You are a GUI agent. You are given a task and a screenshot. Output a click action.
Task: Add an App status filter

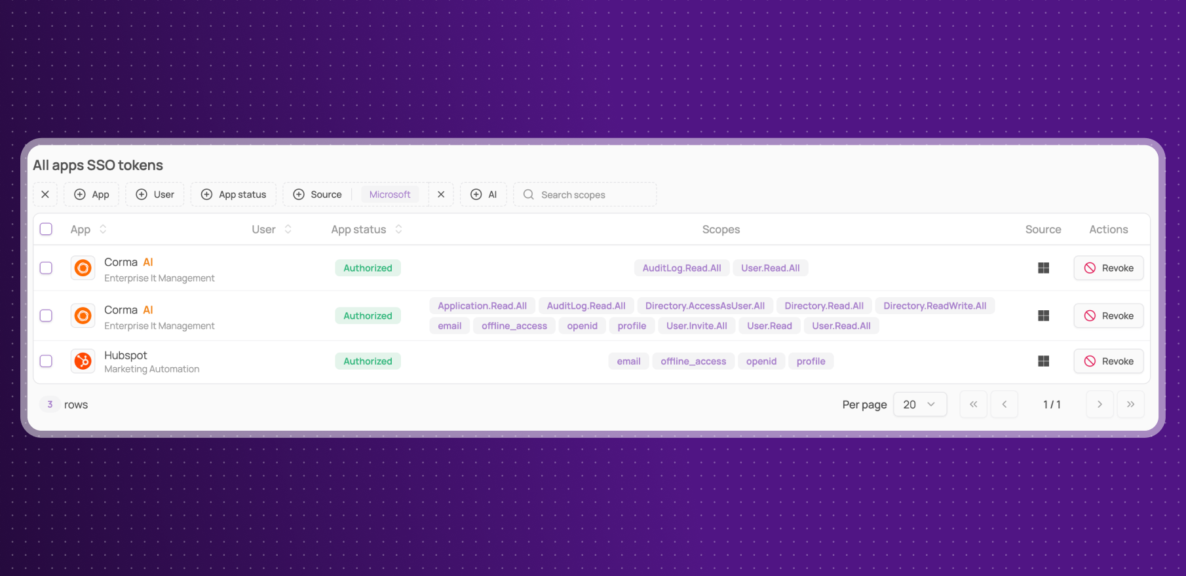point(233,194)
